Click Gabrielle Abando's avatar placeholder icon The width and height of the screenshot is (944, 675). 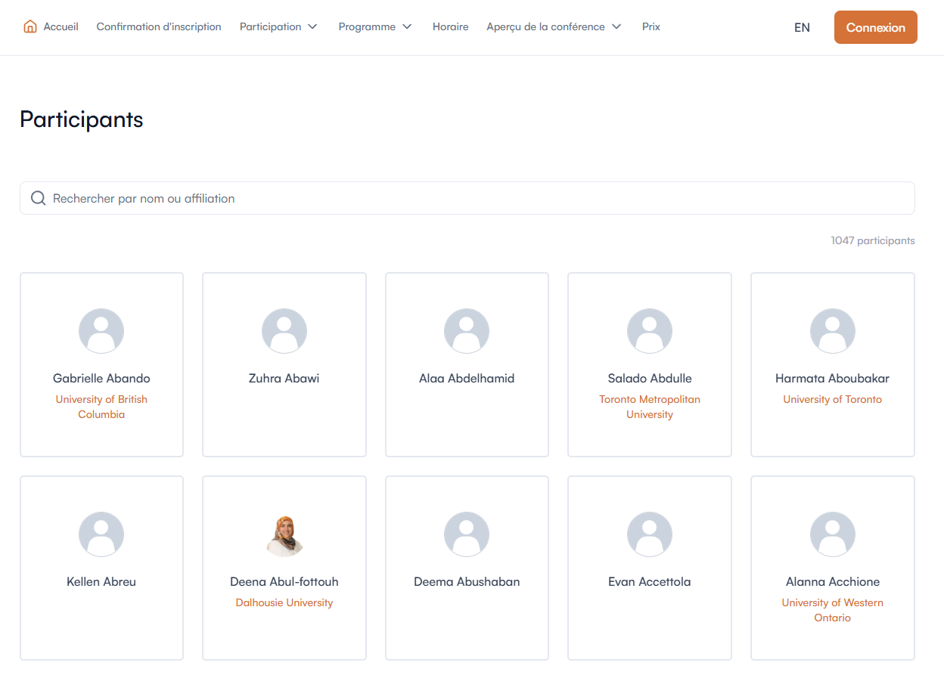point(101,331)
